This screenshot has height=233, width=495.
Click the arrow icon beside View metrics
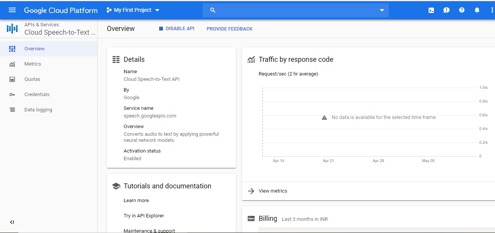[251, 191]
